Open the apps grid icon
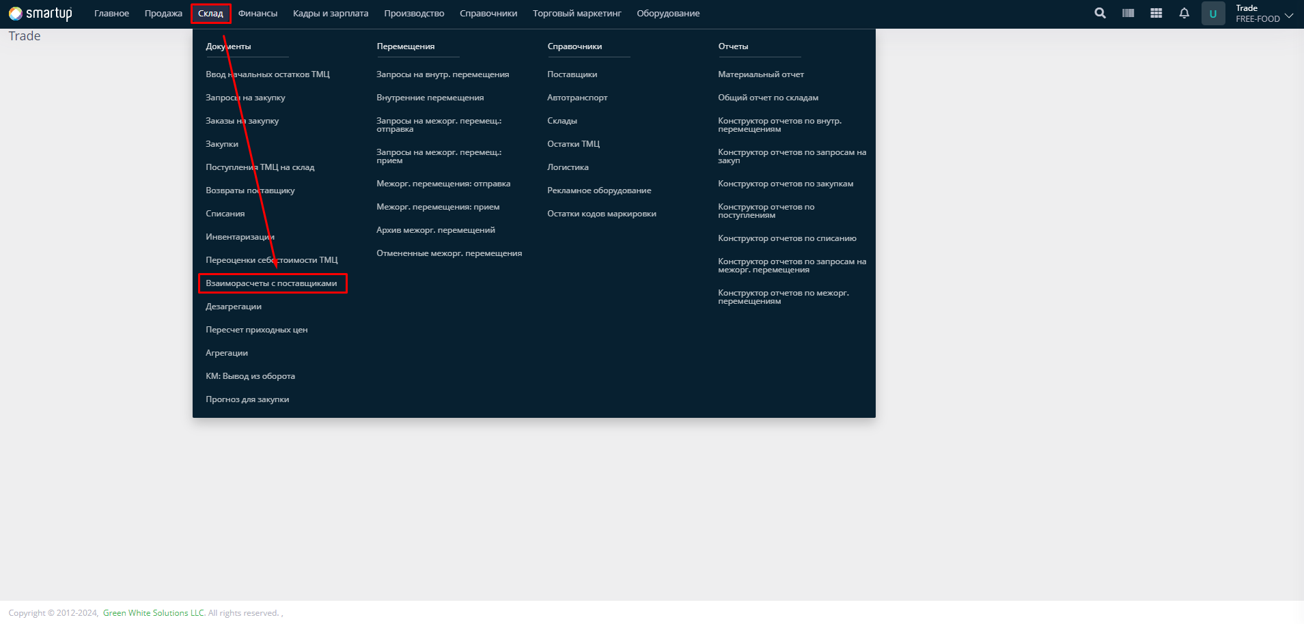The image size is (1304, 624). pos(1156,13)
